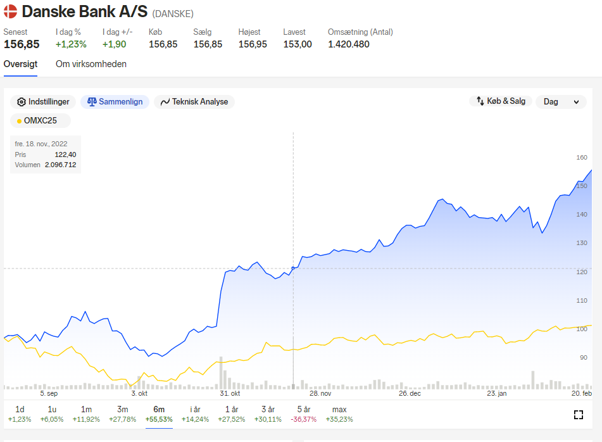Click the DANSKE ticker symbol
The image size is (602, 442).
click(173, 14)
